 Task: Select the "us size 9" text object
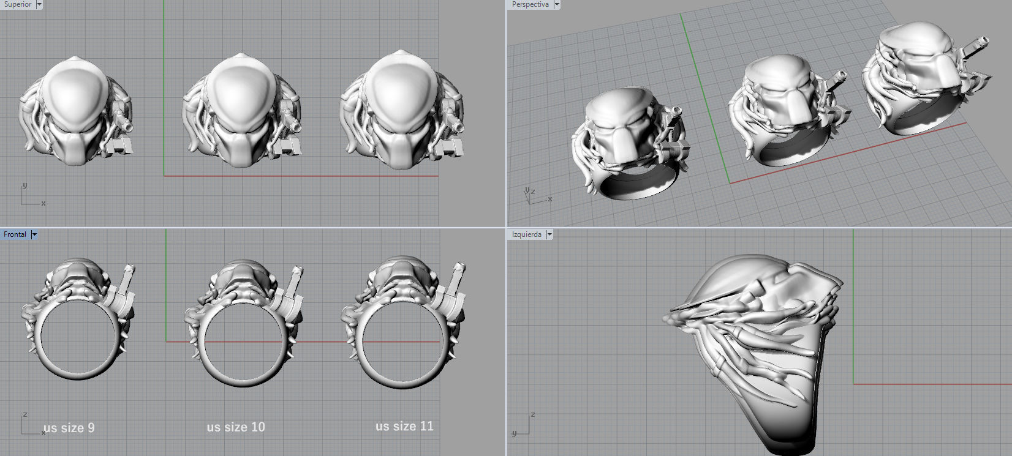[x=69, y=428]
